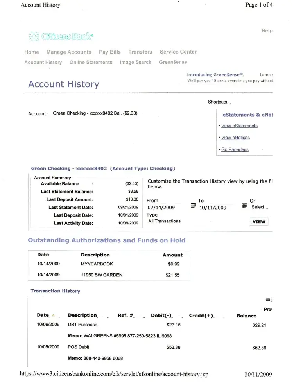Image resolution: width=292 pixels, height=391 pixels.
Task: Sort transactions by Balance column header
Action: click(x=247, y=316)
